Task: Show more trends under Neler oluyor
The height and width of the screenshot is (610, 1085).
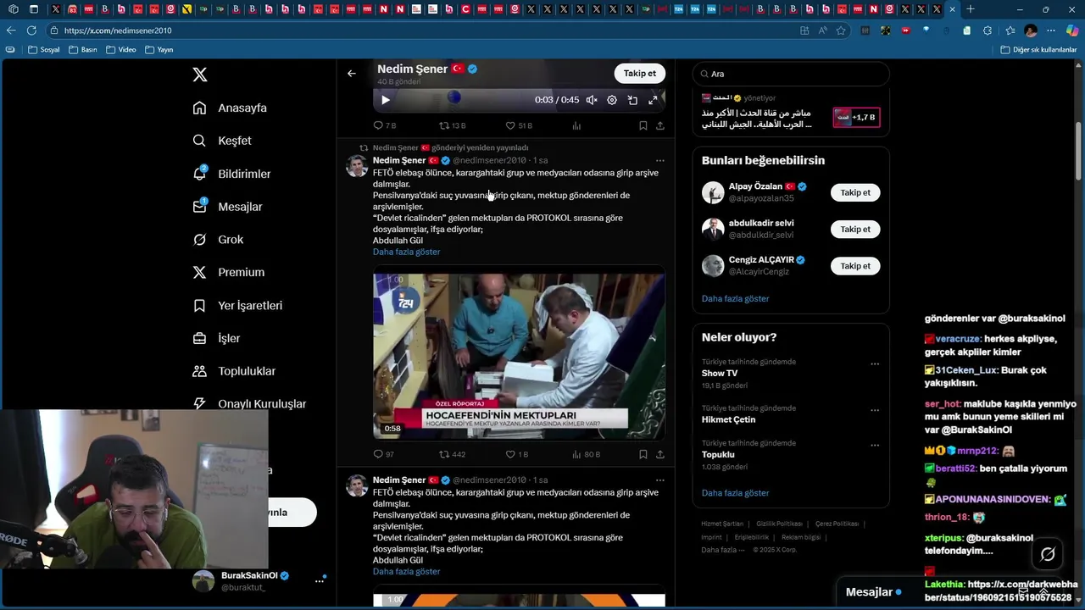Action: pyautogui.click(x=735, y=492)
